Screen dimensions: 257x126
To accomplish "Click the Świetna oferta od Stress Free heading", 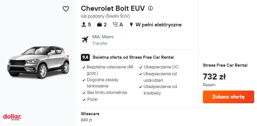I will point(133,57).
